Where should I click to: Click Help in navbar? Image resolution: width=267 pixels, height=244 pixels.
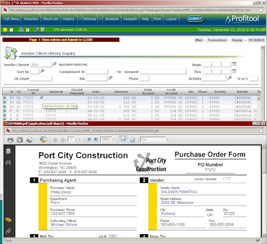[145, 19]
